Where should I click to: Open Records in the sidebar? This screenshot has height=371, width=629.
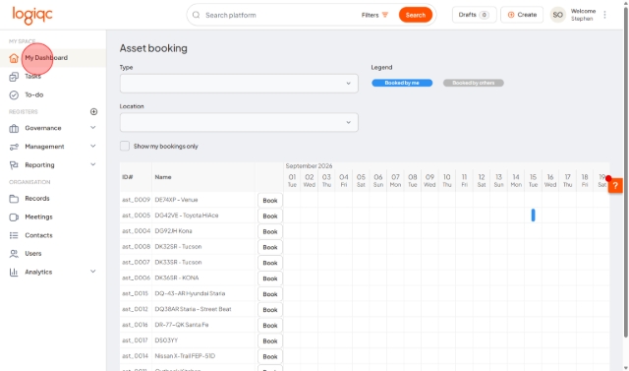point(37,199)
